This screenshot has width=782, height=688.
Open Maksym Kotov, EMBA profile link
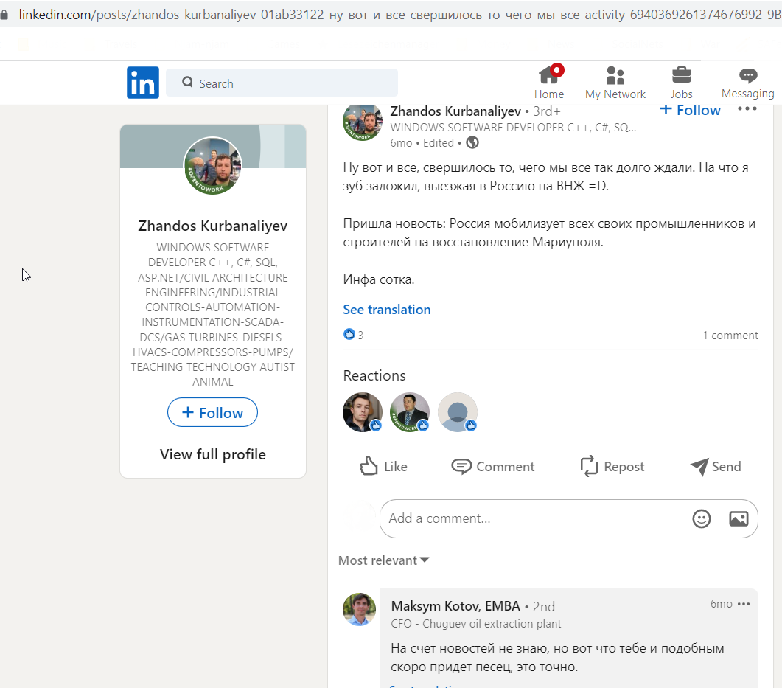coord(455,606)
